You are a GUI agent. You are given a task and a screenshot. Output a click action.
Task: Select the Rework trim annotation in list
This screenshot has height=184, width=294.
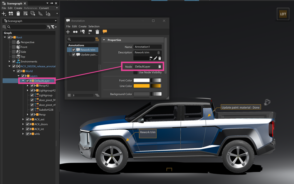(x=88, y=50)
